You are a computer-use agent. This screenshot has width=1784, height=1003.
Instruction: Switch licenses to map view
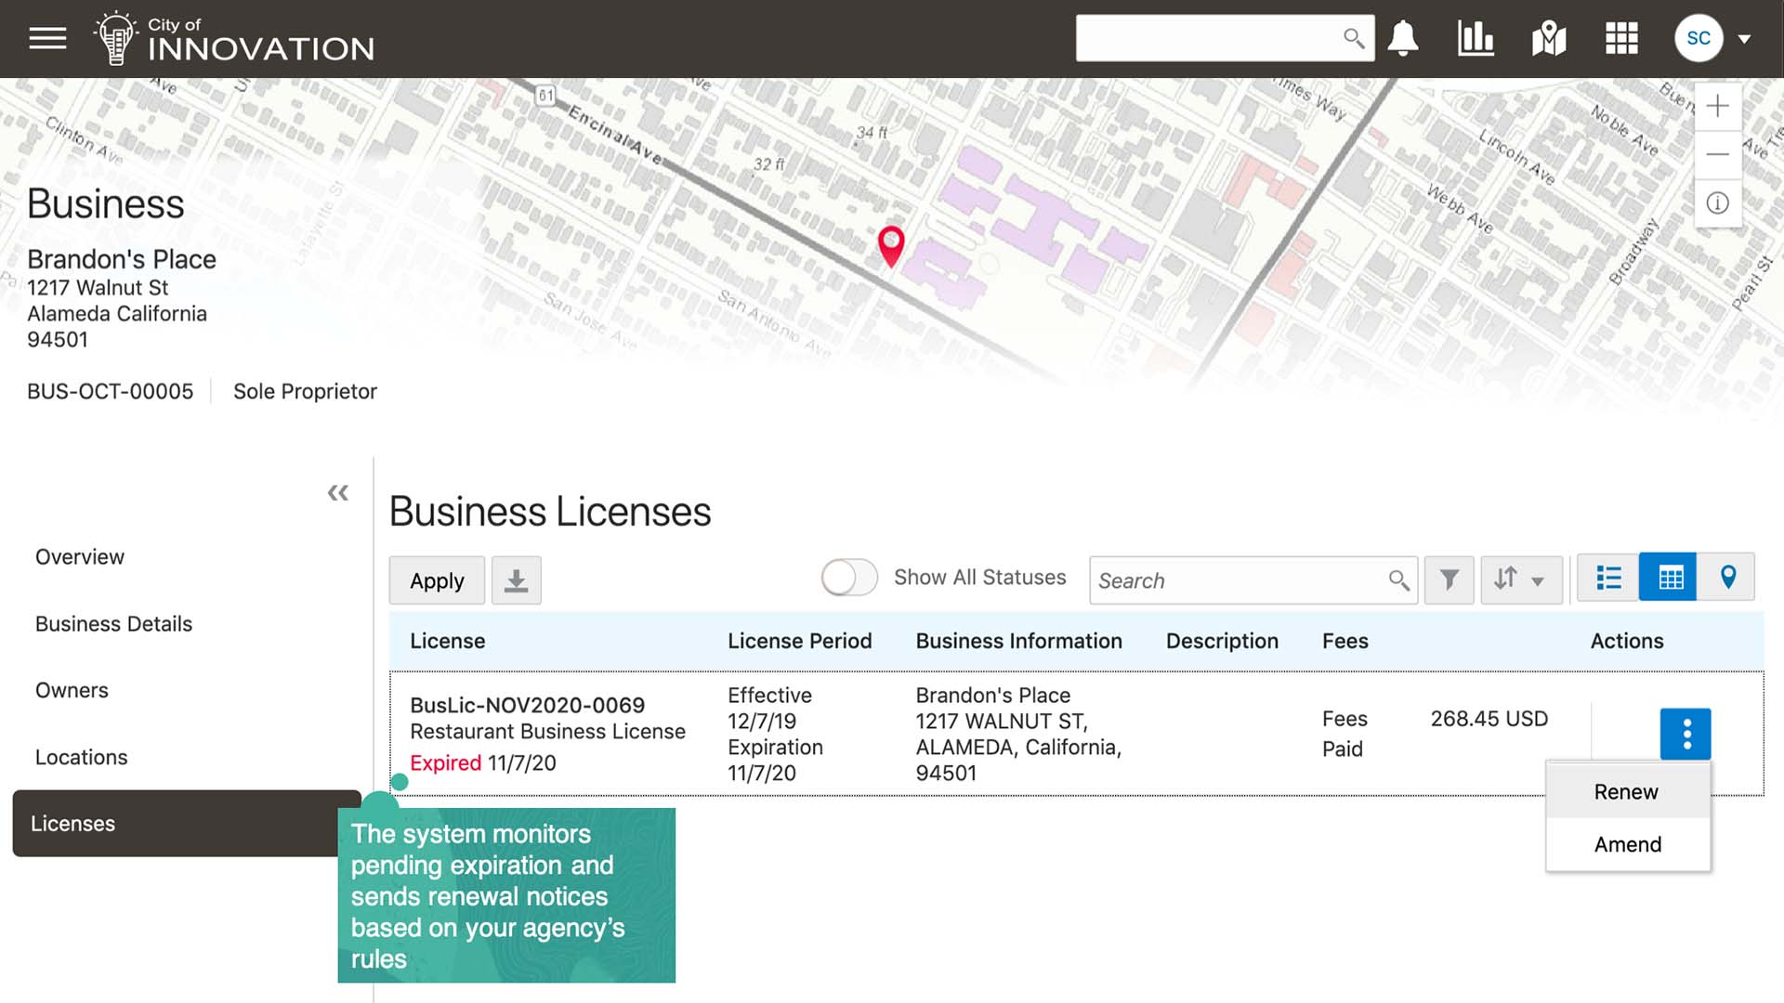click(x=1727, y=577)
